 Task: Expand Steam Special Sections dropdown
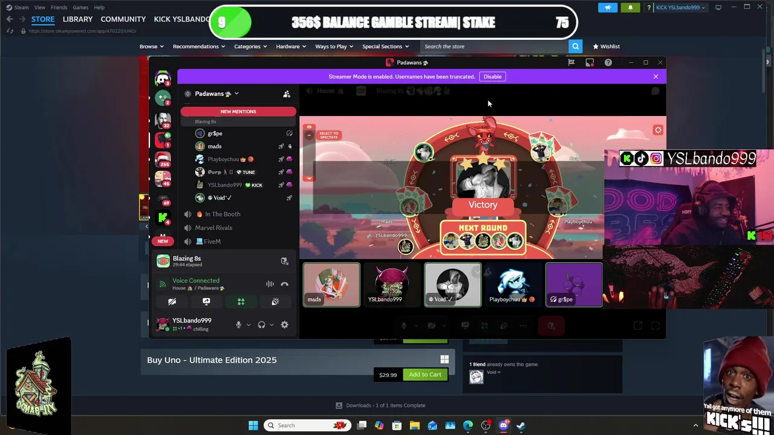(x=385, y=47)
